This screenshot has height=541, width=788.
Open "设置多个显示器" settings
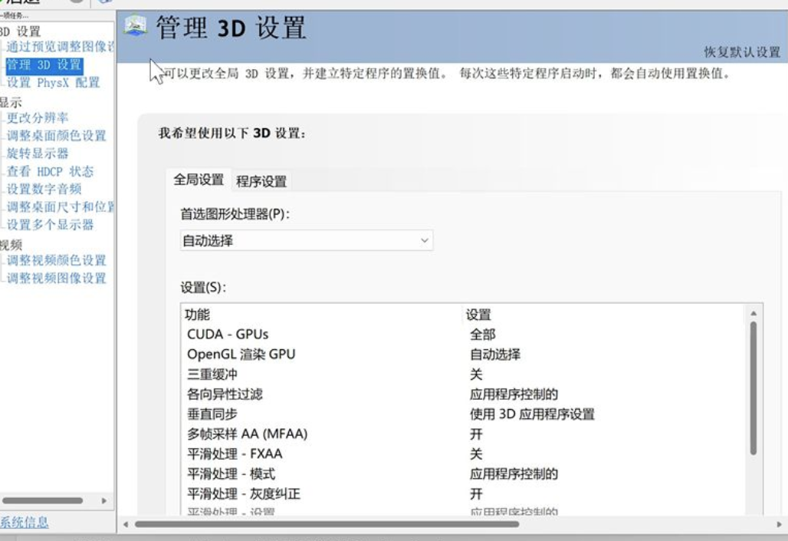tap(42, 223)
